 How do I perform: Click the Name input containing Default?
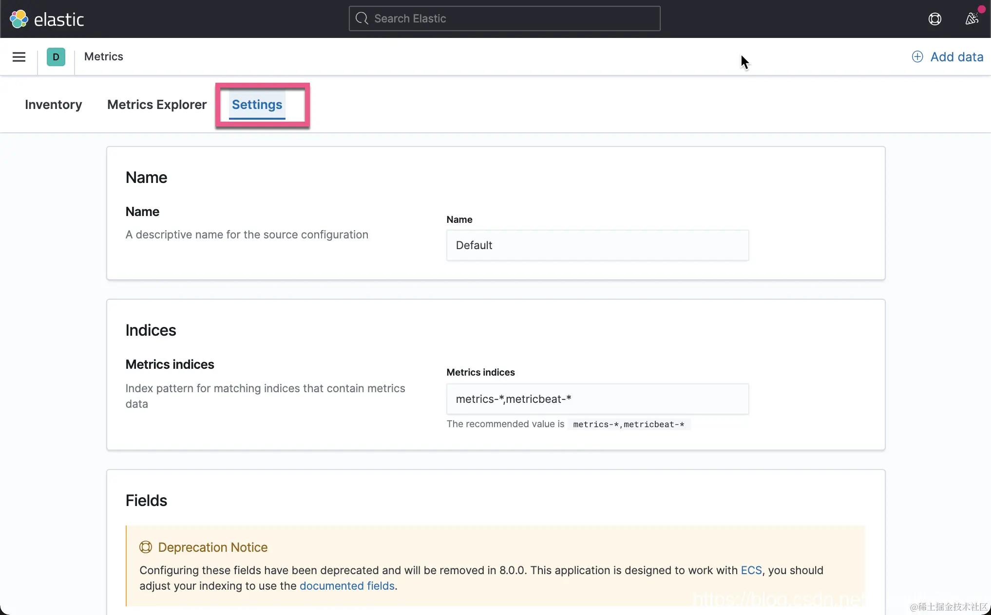(x=597, y=245)
